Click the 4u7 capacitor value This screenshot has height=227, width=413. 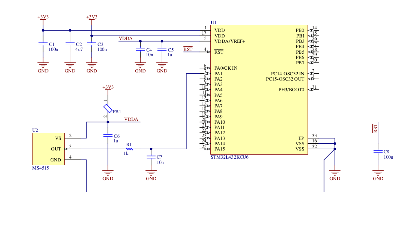79,49
